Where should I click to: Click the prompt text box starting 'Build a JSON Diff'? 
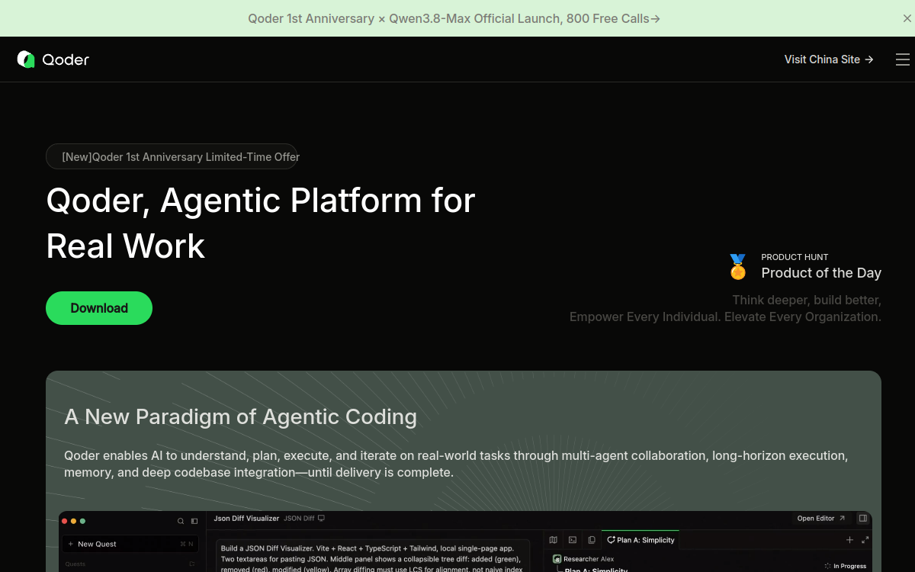pyautogui.click(x=372, y=554)
